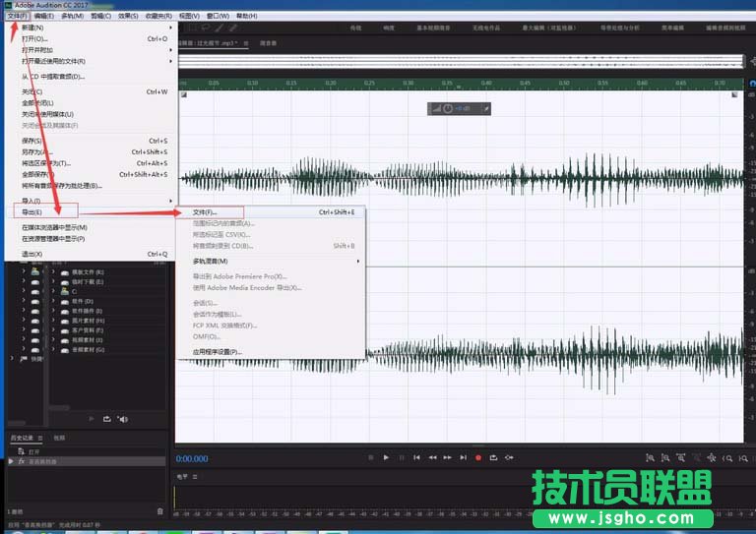Viewport: 756px width, 534px height.
Task: Click Zoom In Amplitude icon
Action: click(x=650, y=458)
